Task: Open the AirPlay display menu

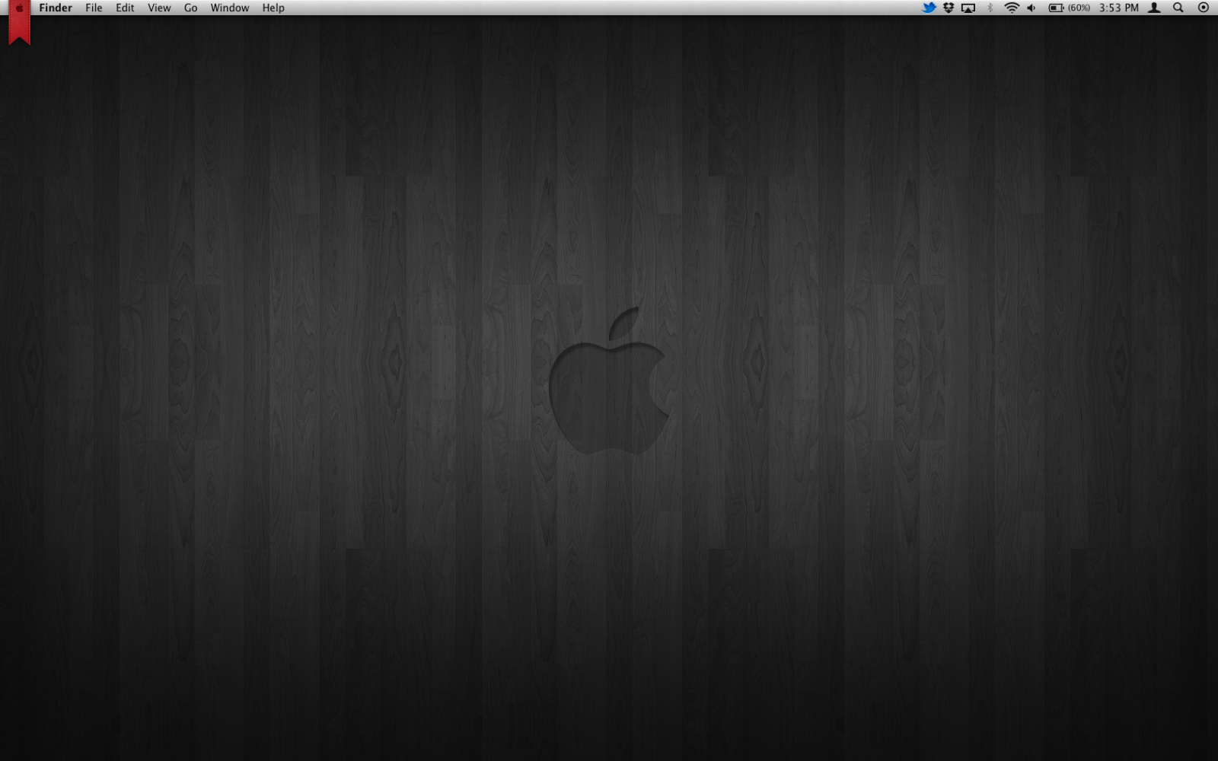Action: pyautogui.click(x=968, y=8)
